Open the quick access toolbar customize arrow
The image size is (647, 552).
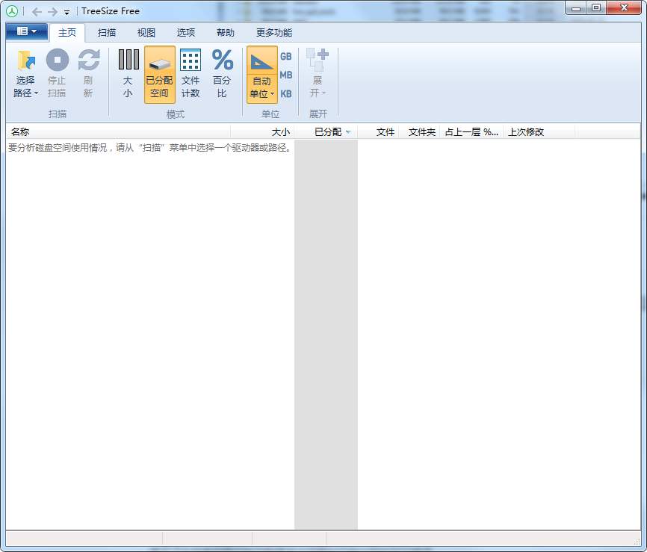pyautogui.click(x=66, y=13)
